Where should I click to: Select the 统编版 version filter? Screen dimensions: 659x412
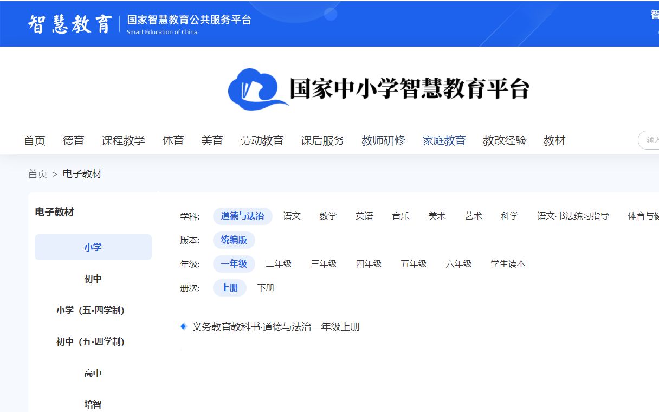[234, 240]
